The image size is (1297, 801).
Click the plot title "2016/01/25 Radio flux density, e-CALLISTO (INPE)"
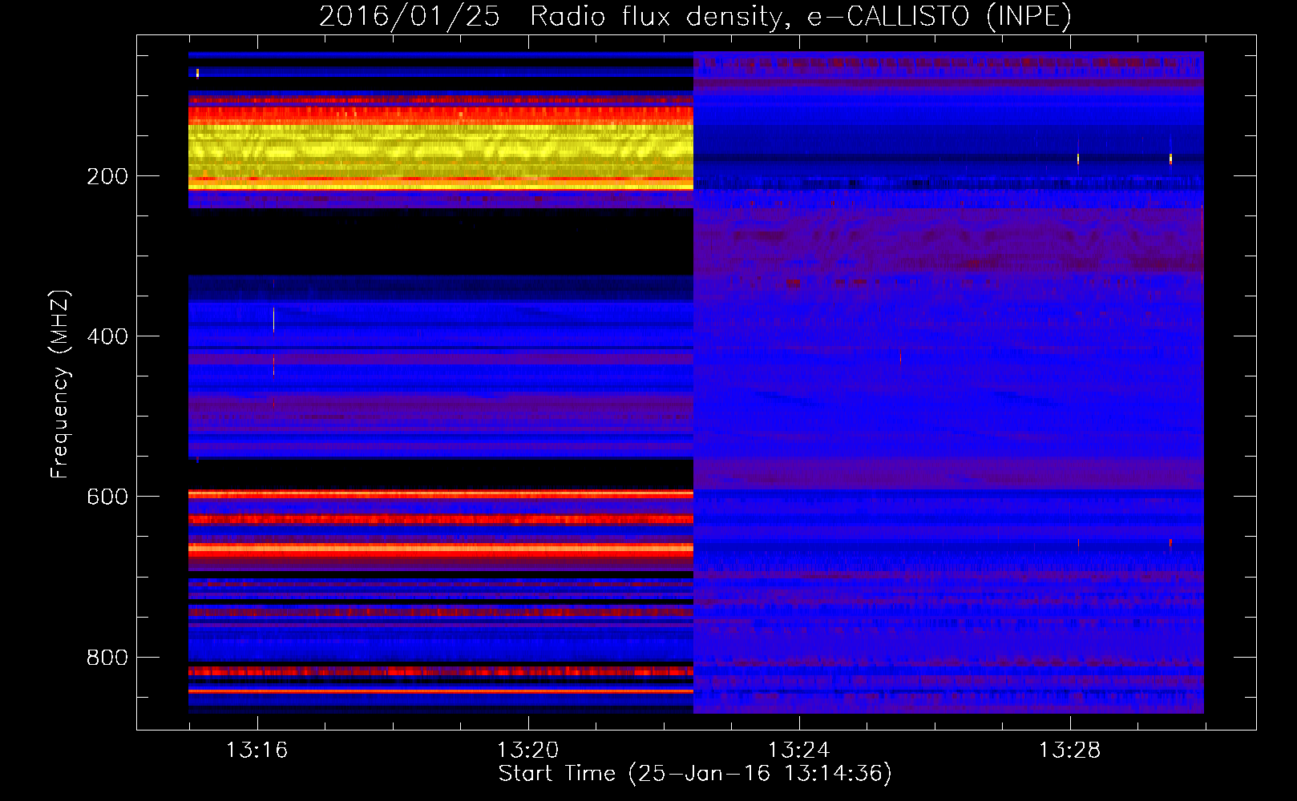click(695, 16)
